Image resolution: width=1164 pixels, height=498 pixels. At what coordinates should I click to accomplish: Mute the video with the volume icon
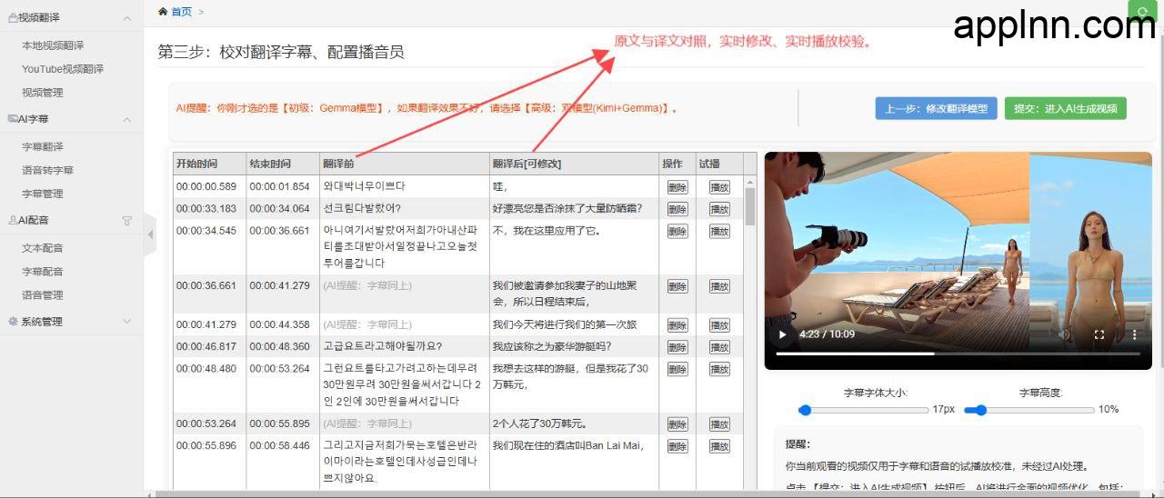pos(1064,334)
